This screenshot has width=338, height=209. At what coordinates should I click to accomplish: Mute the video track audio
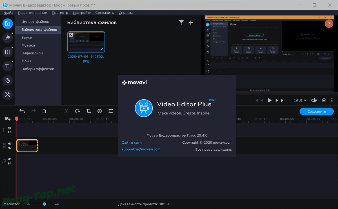click(x=10, y=148)
